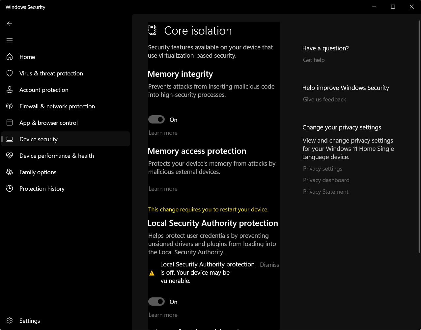
Task: Click the yellow warning triangle icon
Action: coord(152,273)
